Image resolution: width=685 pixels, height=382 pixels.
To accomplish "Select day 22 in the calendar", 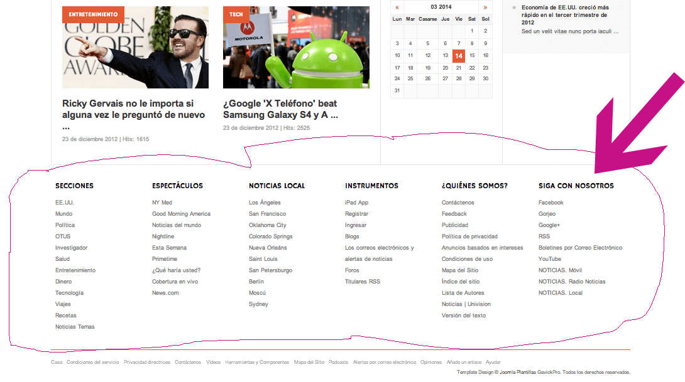I will pos(472,68).
